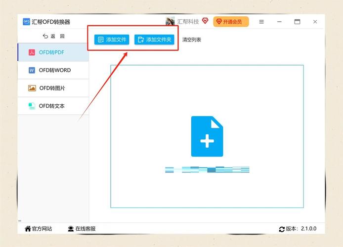
Task: Click the document icon inside 添加文件 button
Action: point(101,40)
